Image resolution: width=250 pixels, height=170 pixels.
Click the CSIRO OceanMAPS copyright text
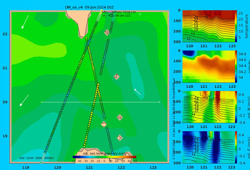(x=174, y=119)
